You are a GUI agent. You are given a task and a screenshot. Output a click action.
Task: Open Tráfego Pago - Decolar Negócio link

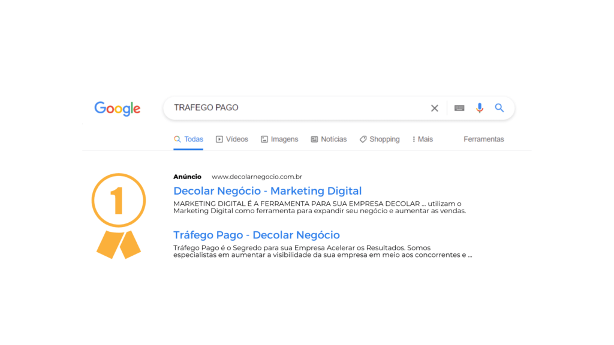257,235
